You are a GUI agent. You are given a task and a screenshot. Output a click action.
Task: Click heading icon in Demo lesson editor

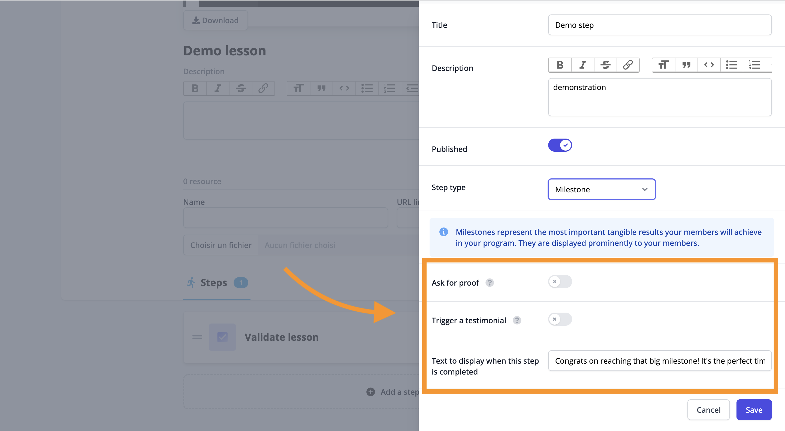pyautogui.click(x=299, y=88)
